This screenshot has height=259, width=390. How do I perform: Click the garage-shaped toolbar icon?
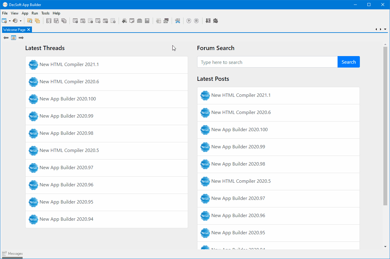click(139, 21)
